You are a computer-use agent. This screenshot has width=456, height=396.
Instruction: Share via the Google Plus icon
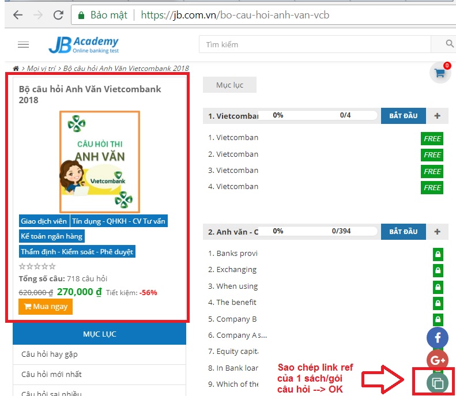[x=438, y=360]
